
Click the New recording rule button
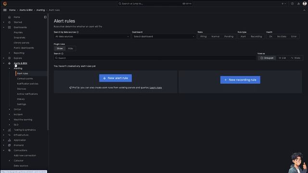coord(240,80)
